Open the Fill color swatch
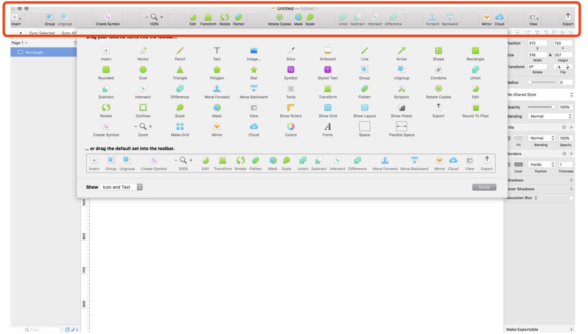 (519, 138)
